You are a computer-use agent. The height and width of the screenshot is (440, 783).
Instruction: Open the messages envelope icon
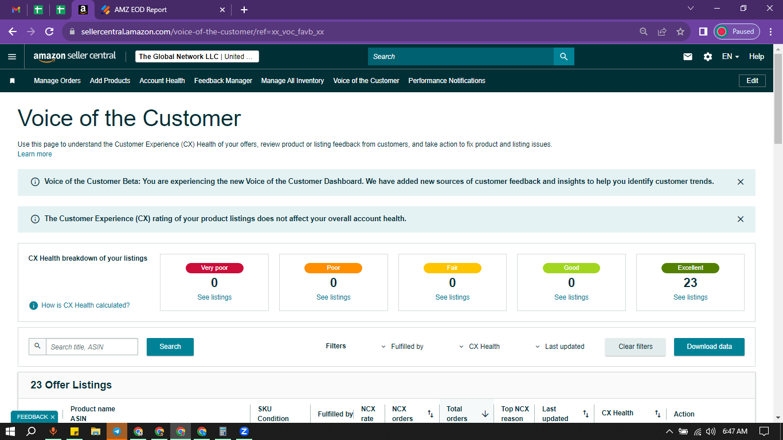click(688, 57)
